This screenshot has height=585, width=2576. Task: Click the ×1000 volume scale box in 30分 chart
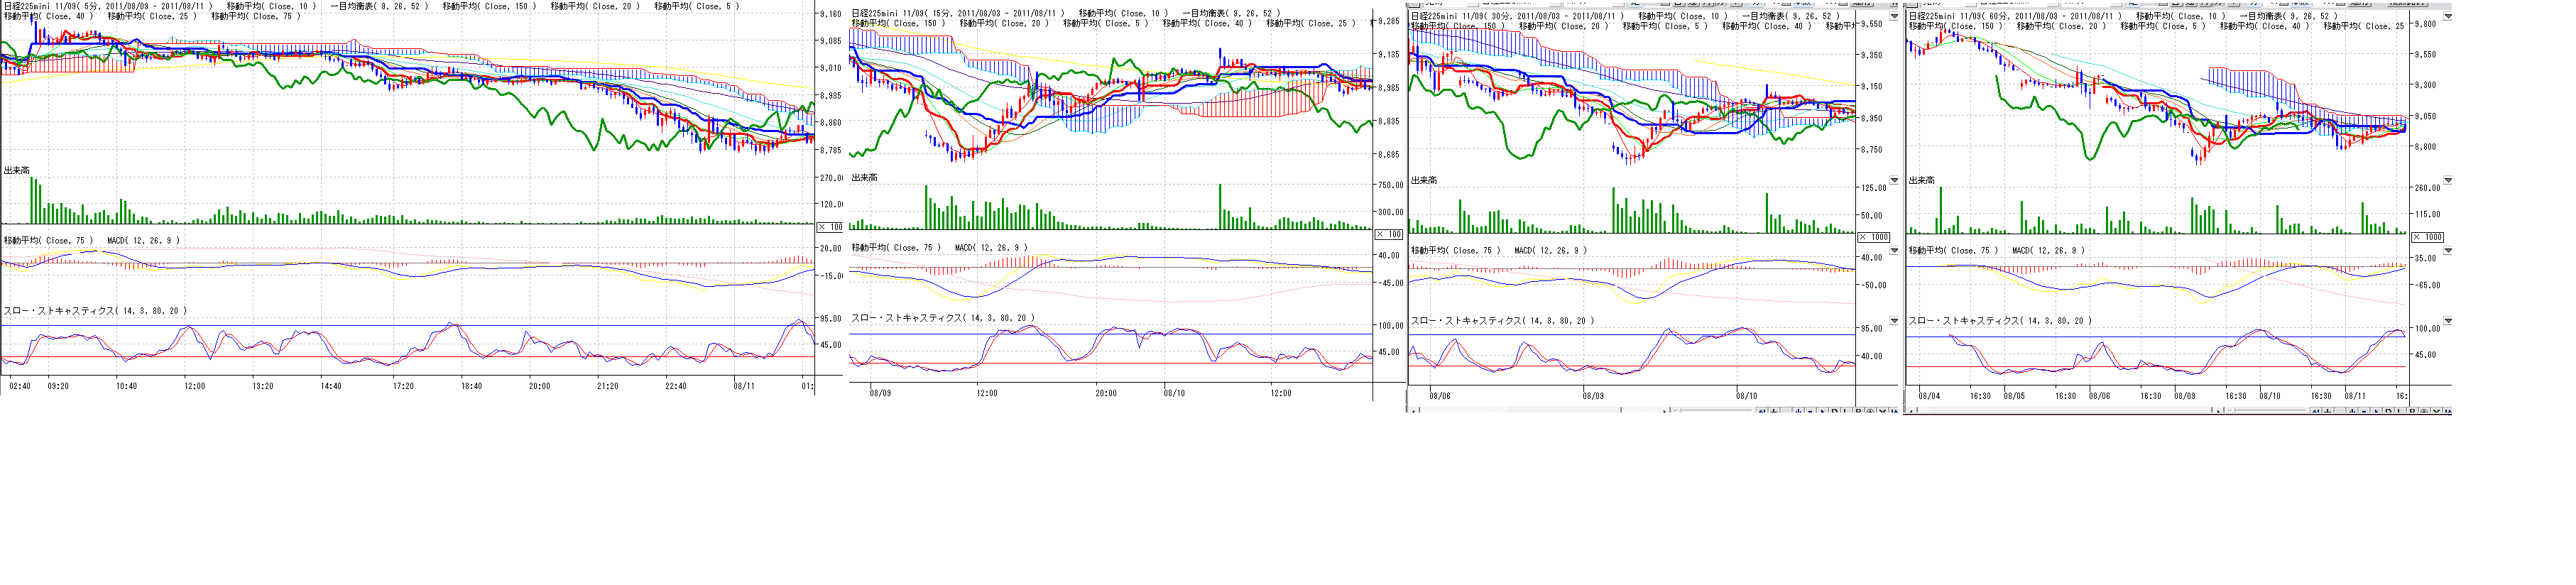tap(1873, 237)
